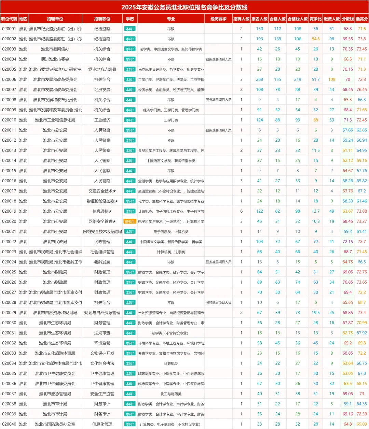369x429 pixels.
Task: Click the position cell 社会组织管理
Action: [102, 252]
